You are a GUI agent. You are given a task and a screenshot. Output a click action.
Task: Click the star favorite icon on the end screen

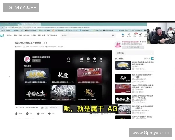point(94,59)
